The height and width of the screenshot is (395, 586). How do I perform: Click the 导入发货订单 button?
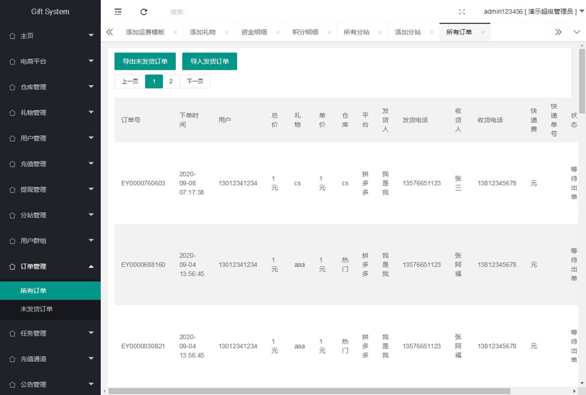[210, 61]
